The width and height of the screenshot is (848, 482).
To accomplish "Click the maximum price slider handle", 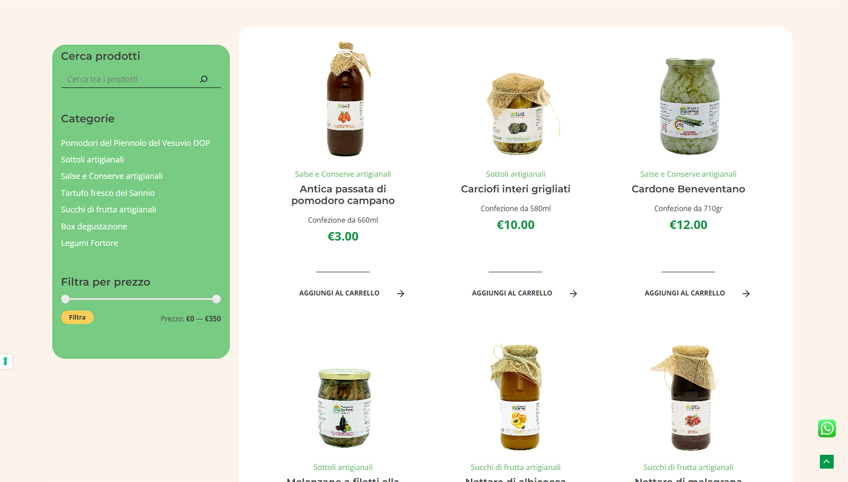I will 216,299.
